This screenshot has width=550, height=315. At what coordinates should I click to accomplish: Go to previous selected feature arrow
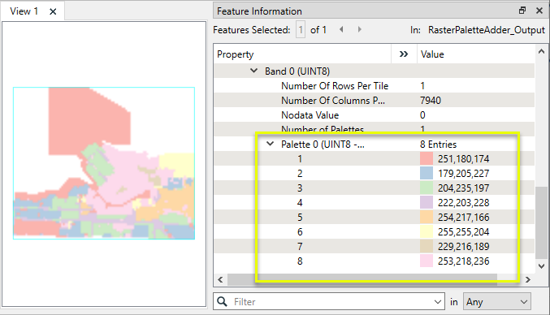[x=341, y=30]
